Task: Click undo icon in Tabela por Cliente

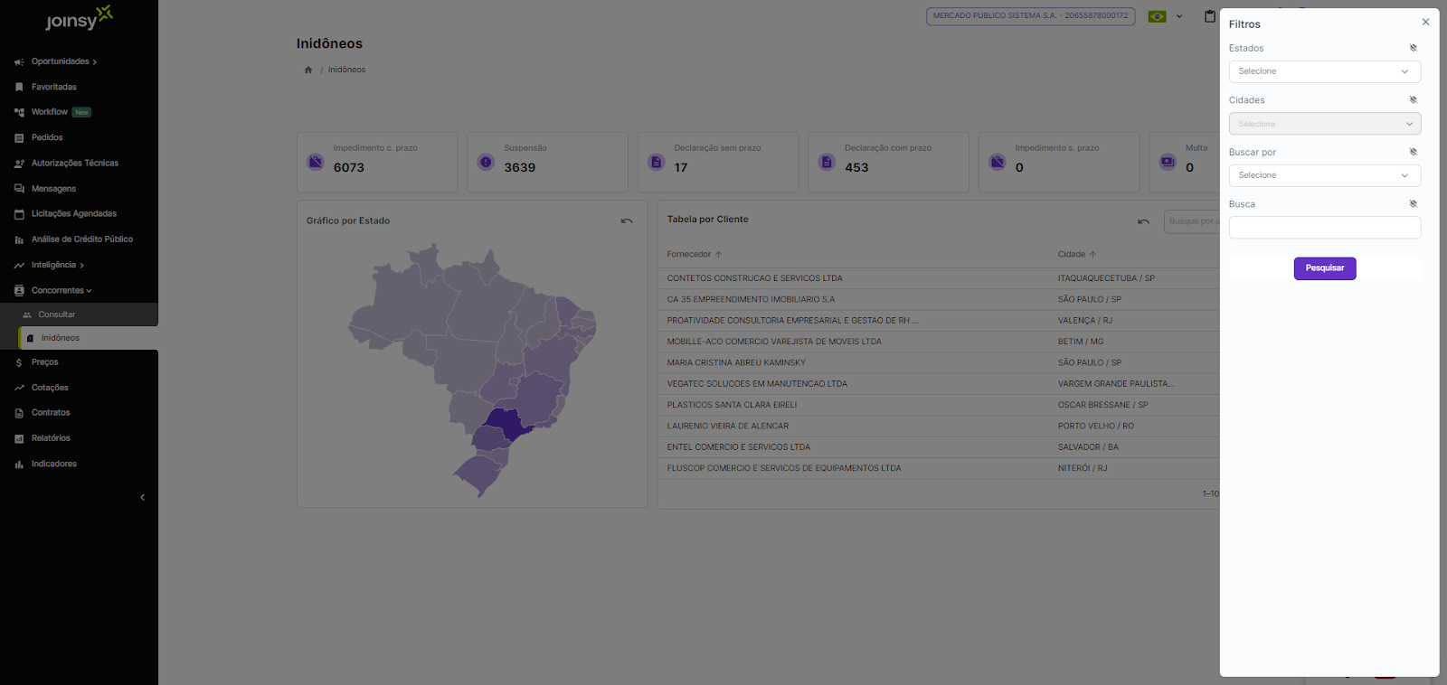Action: [1143, 221]
